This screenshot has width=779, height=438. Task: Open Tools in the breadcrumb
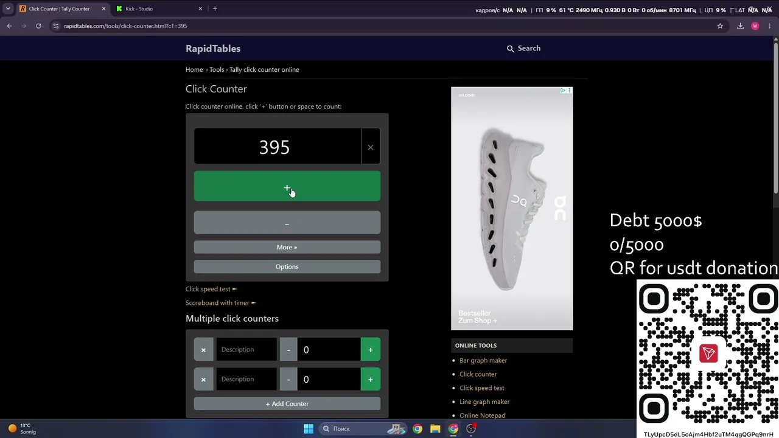(x=217, y=69)
